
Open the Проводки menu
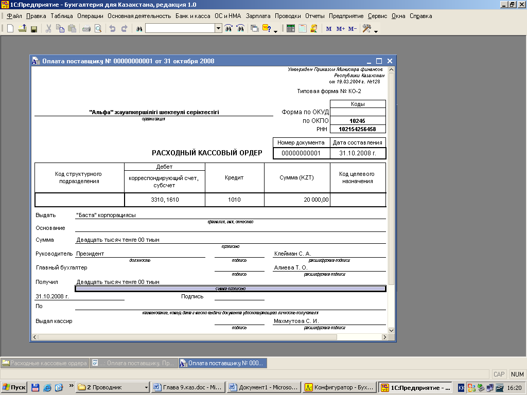[x=288, y=16]
